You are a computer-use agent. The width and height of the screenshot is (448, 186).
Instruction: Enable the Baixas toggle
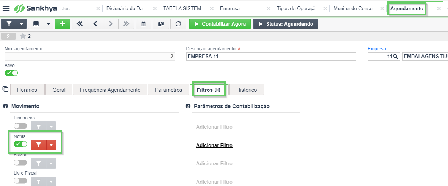point(20,162)
